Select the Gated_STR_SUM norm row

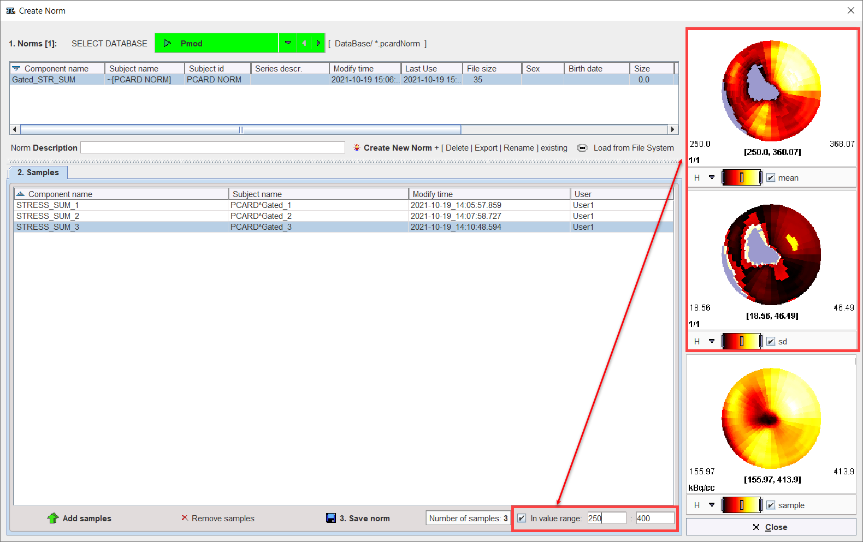[x=344, y=80]
